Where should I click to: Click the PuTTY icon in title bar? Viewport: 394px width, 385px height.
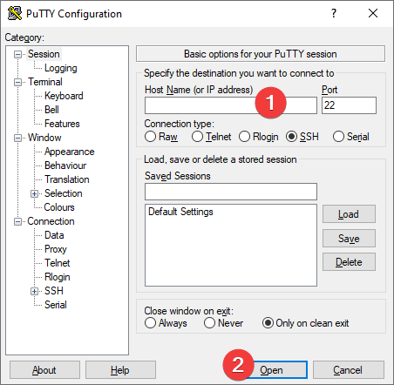[15, 13]
